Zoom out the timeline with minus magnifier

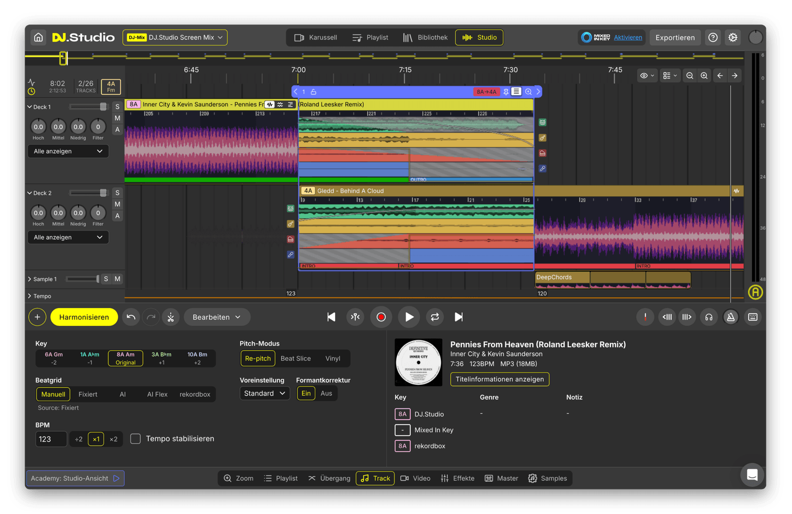(x=690, y=76)
